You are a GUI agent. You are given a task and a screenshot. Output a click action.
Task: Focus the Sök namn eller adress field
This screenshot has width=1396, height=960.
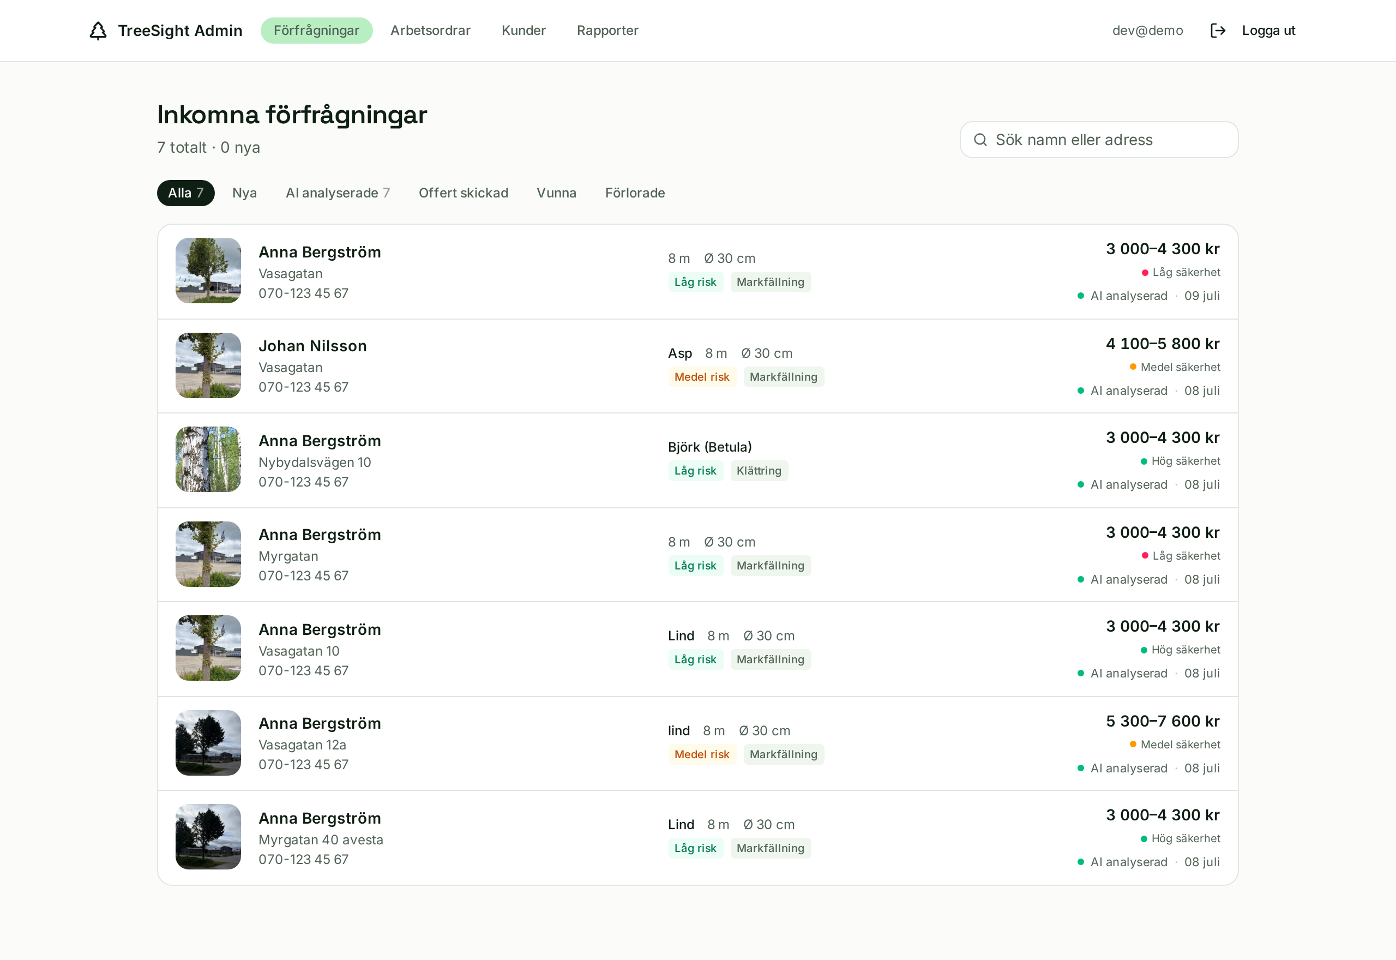(x=1098, y=140)
